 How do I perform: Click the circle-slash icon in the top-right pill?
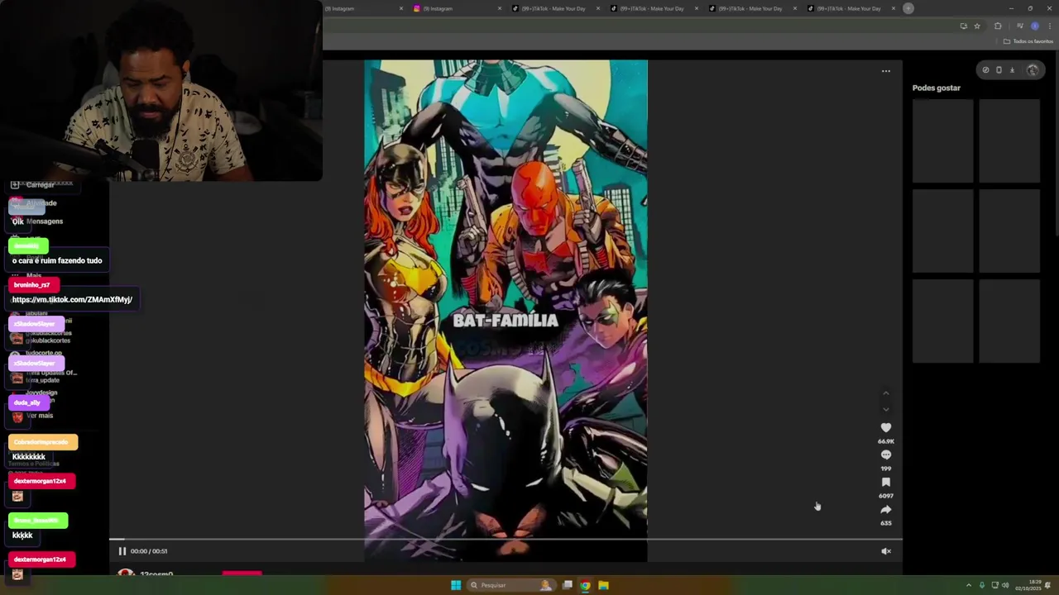point(985,70)
